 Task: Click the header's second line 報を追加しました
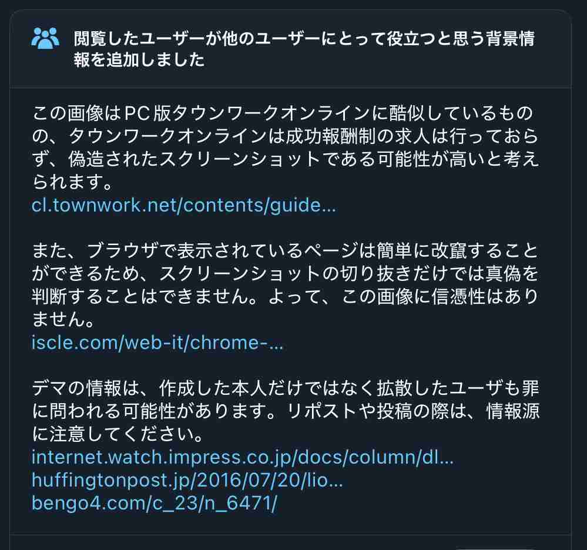coord(139,59)
